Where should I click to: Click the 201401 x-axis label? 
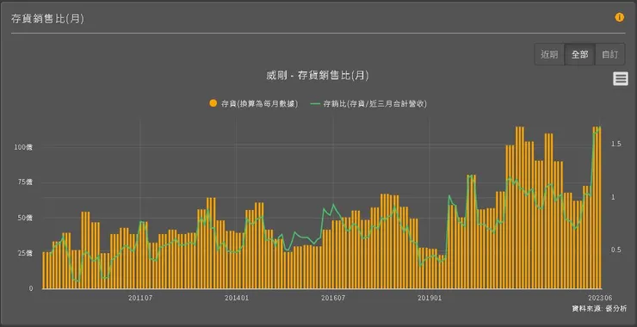pos(237,298)
